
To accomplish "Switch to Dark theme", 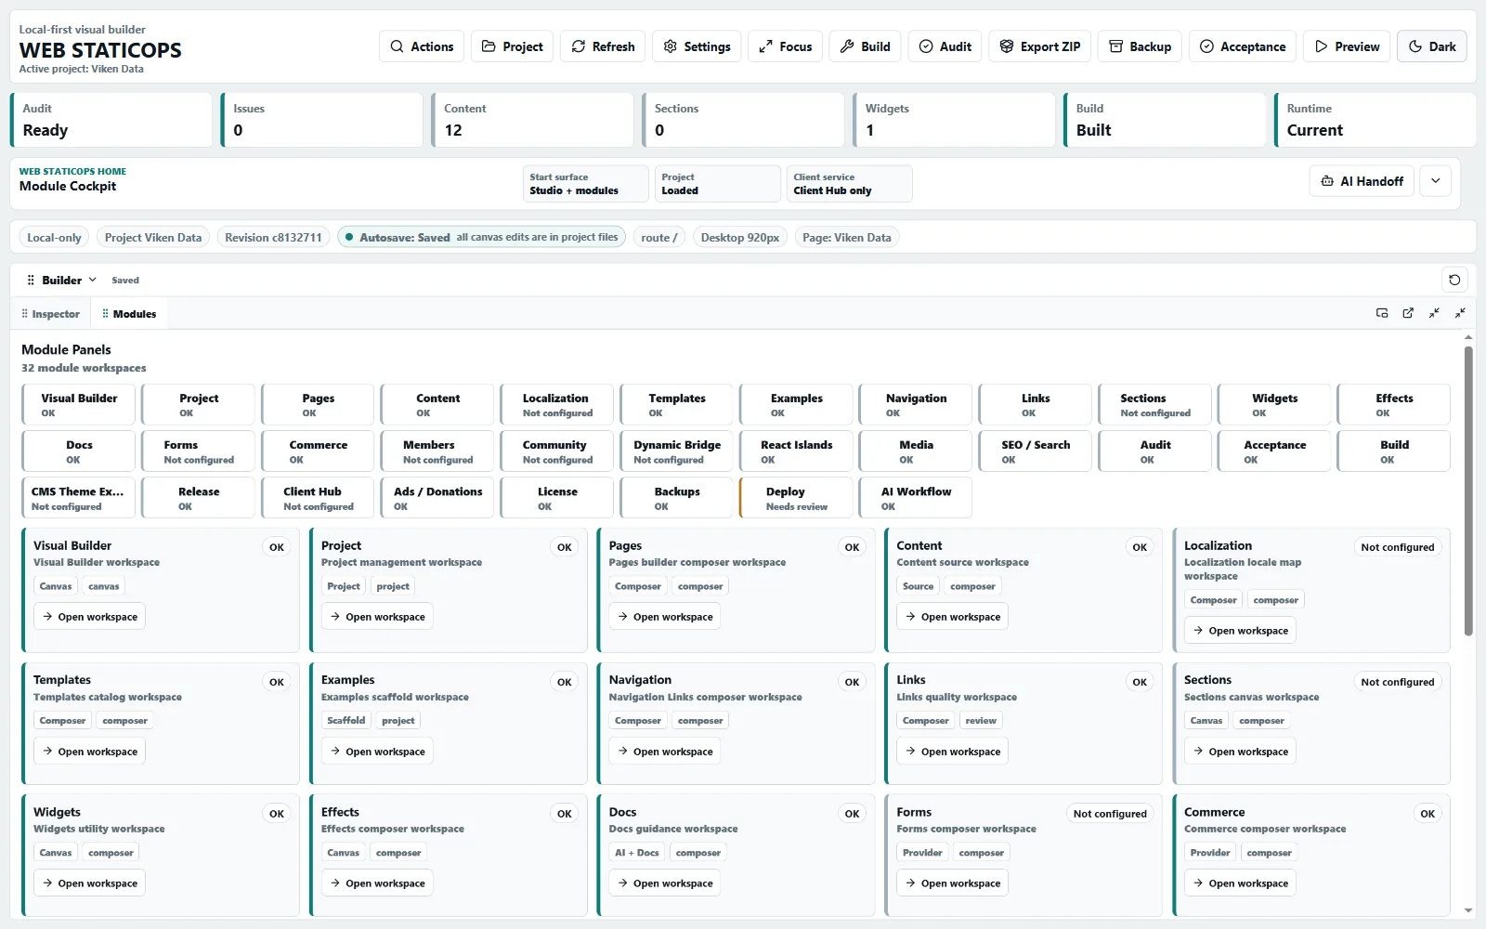I will [x=1431, y=46].
